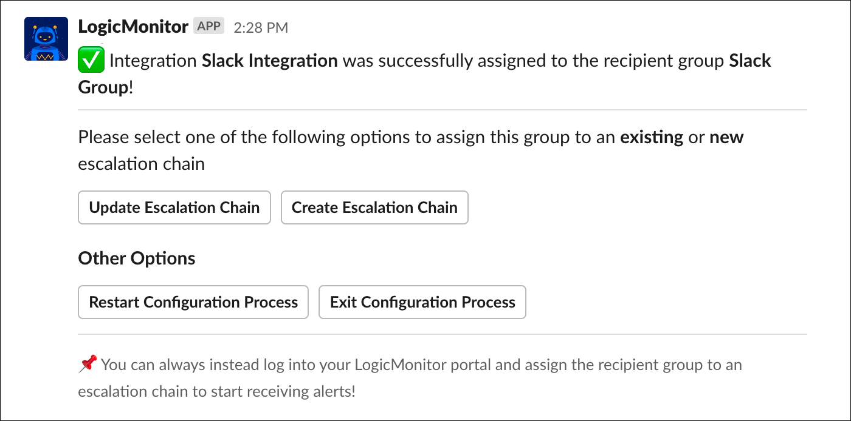Choose Exit Configuration Process
Image resolution: width=851 pixels, height=421 pixels.
(422, 302)
